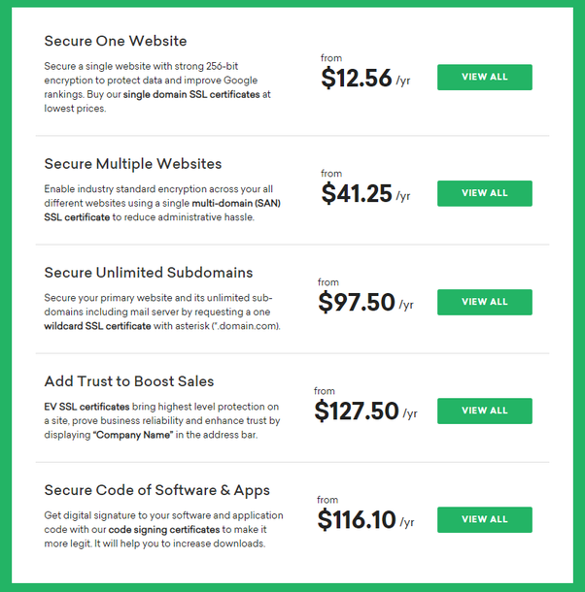Click the Add Trust to Boost Sales heading

(129, 381)
